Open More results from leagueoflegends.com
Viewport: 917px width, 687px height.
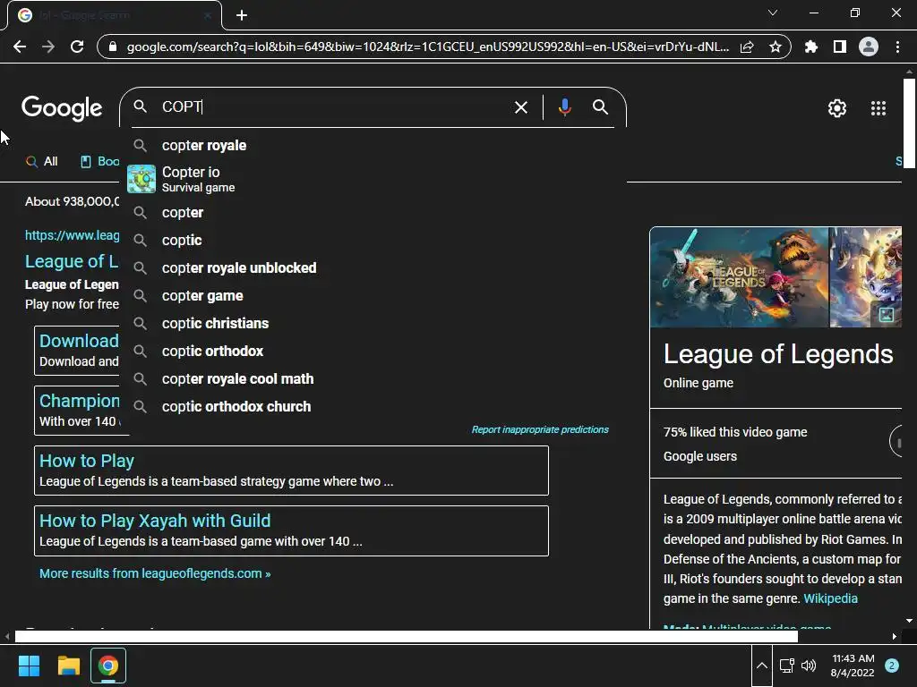155,573
